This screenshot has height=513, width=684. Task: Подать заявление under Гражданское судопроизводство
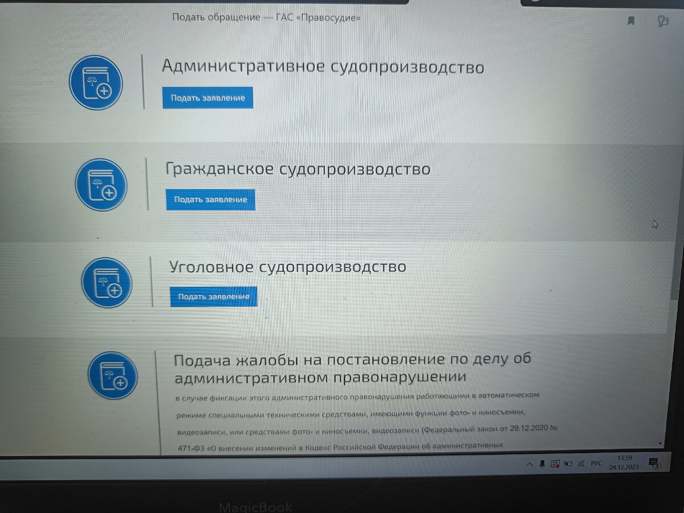tap(210, 199)
